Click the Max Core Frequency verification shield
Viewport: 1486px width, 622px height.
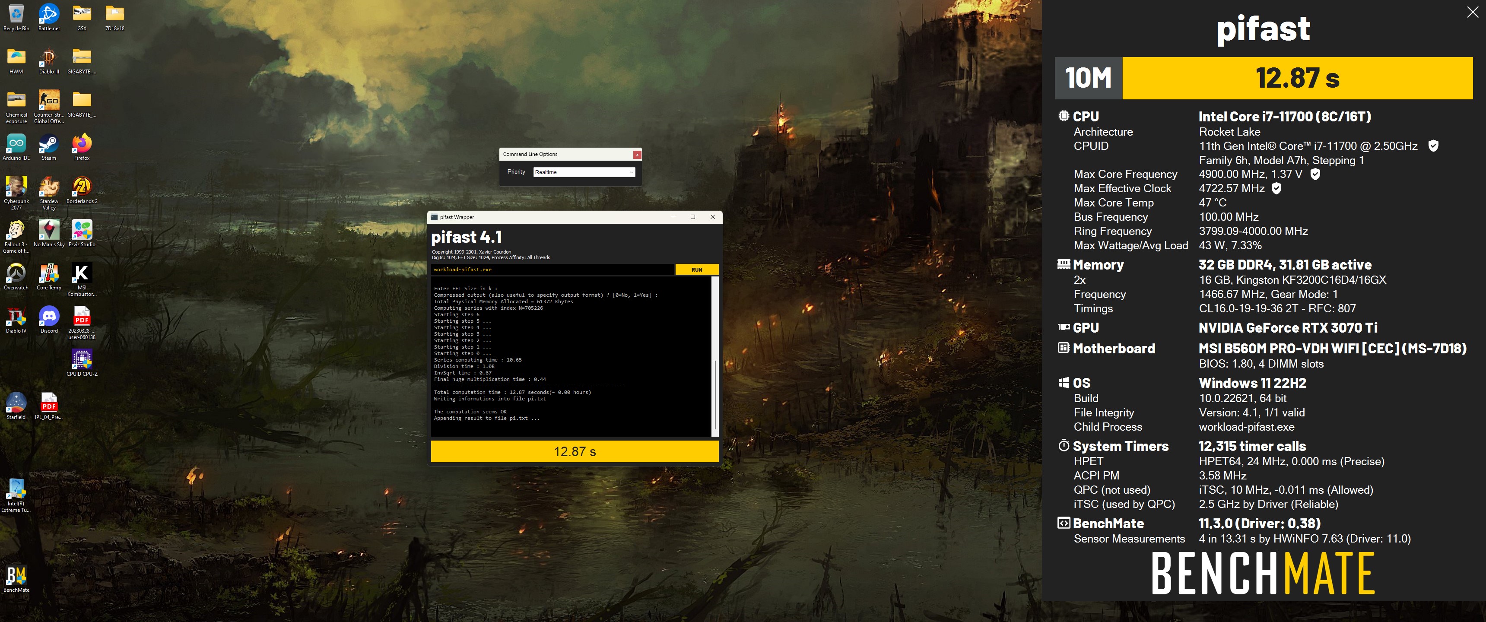pyautogui.click(x=1315, y=174)
